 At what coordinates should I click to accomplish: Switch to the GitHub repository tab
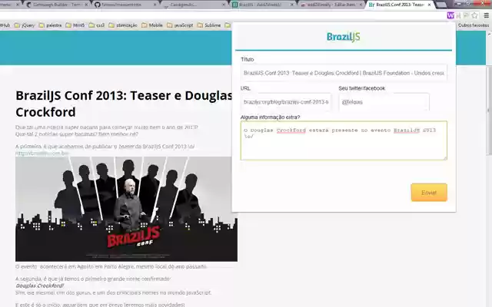tap(125, 5)
